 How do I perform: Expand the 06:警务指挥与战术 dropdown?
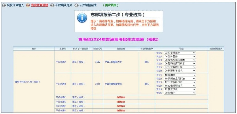180,64
